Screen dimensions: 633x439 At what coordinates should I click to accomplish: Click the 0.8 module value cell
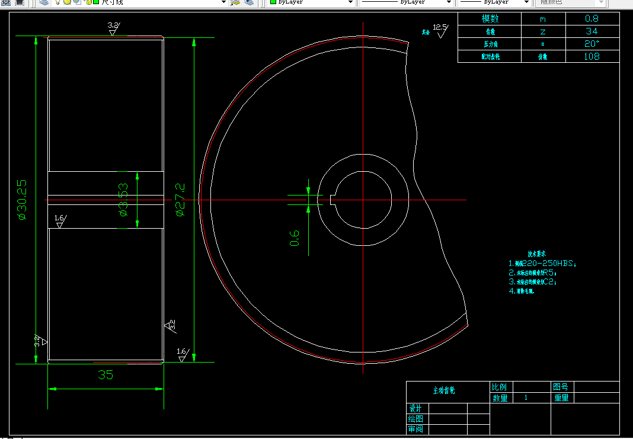tap(592, 18)
